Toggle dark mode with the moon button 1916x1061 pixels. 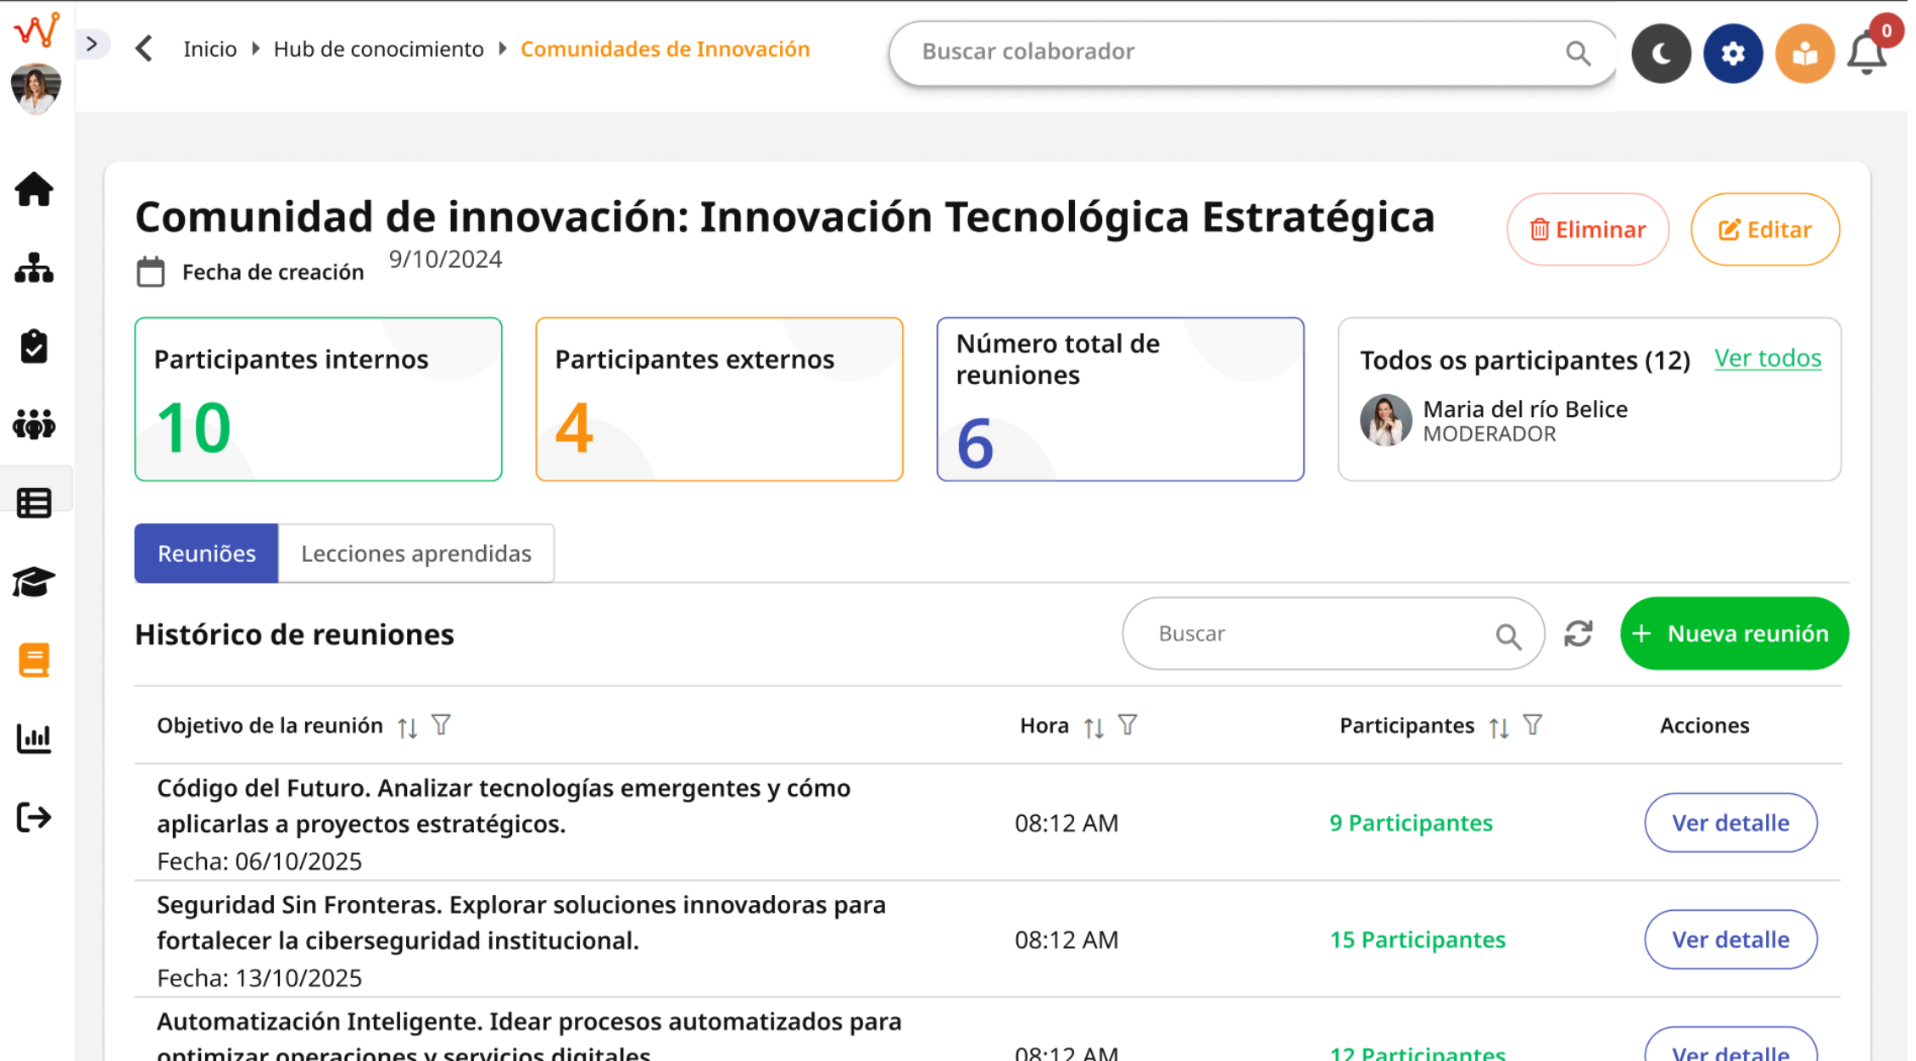[1661, 53]
